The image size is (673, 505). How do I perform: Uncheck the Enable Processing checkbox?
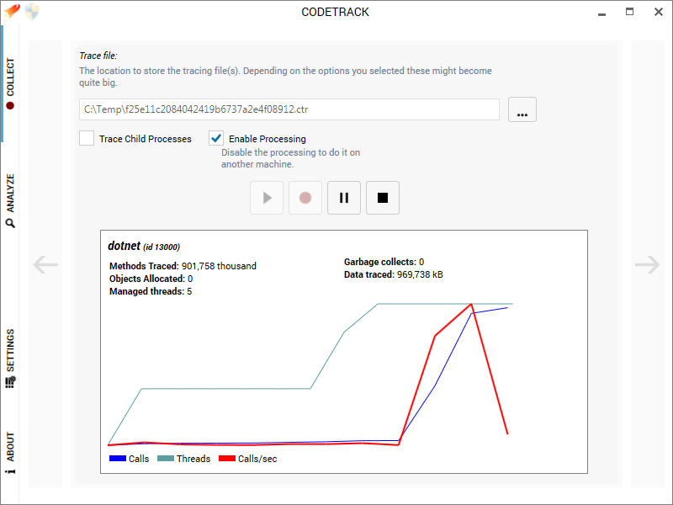pos(216,138)
